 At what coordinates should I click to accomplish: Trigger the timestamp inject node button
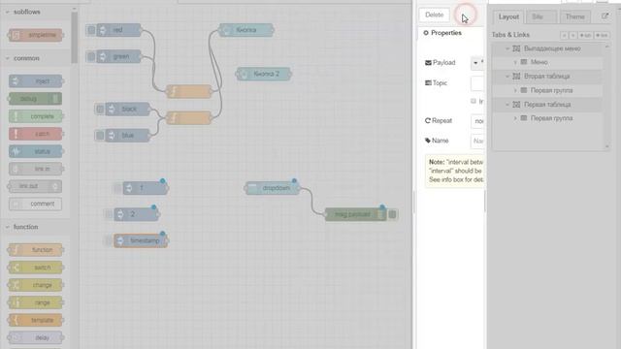109,240
